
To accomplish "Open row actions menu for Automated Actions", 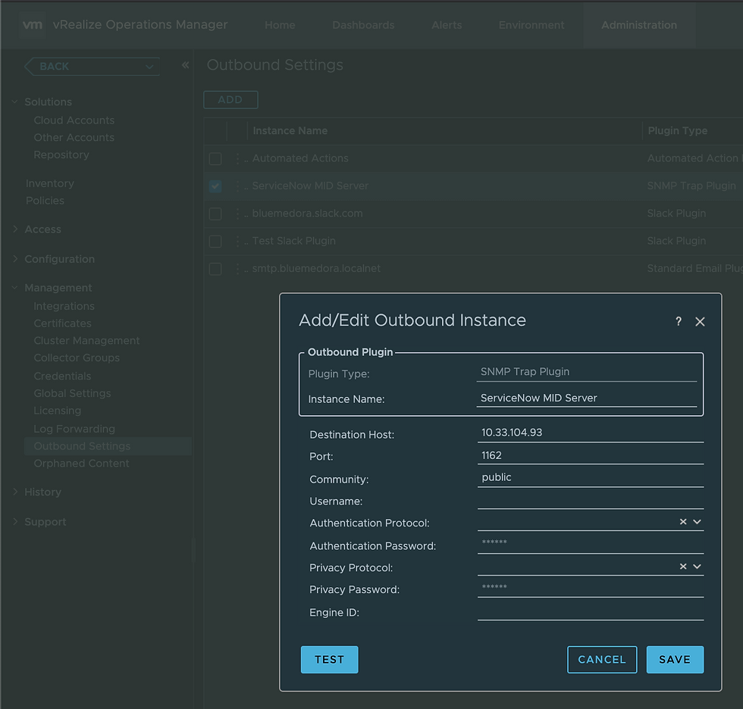I will (237, 158).
